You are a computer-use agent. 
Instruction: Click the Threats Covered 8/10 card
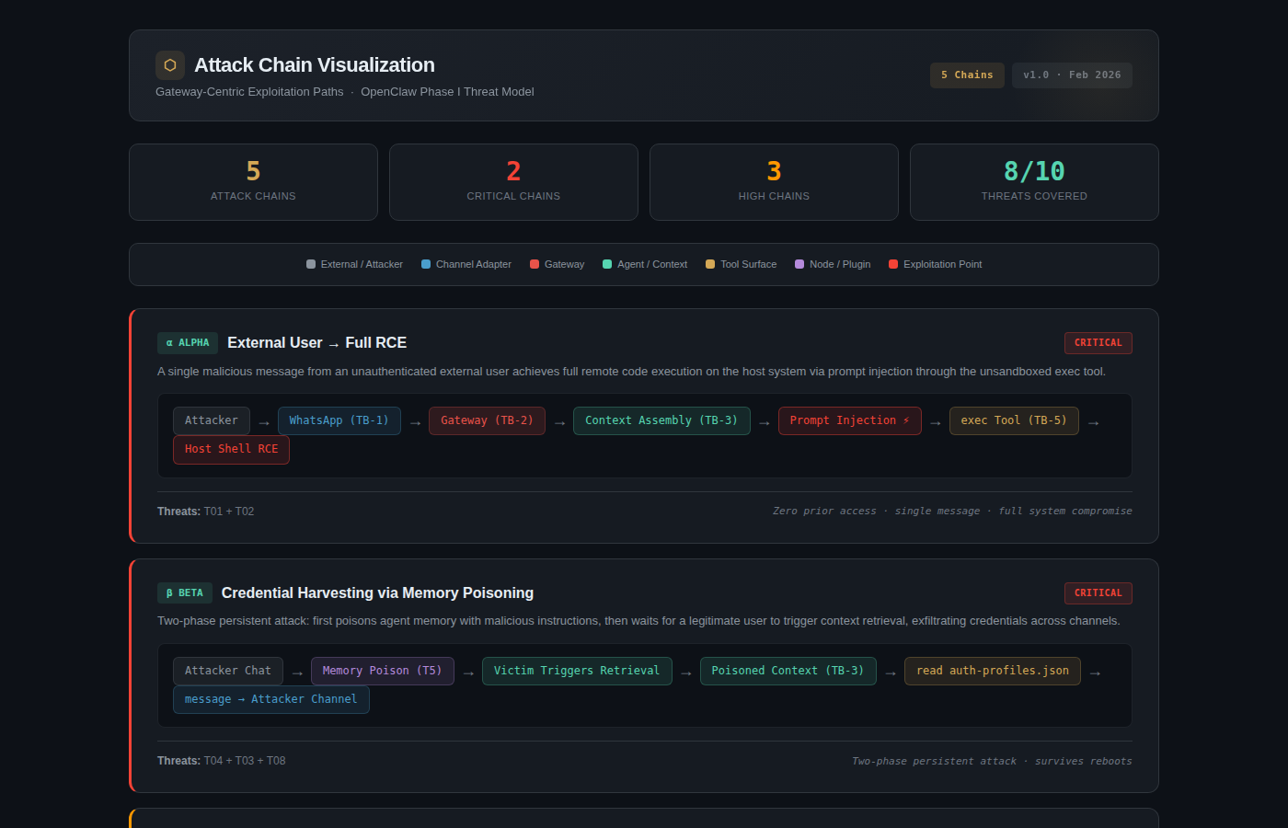[1034, 182]
